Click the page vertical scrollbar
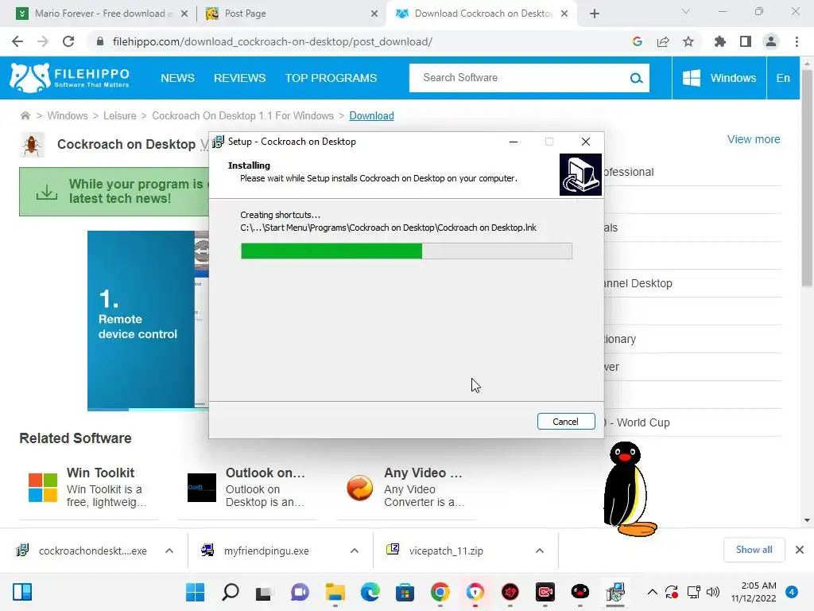The width and height of the screenshot is (814, 611). pos(806,177)
